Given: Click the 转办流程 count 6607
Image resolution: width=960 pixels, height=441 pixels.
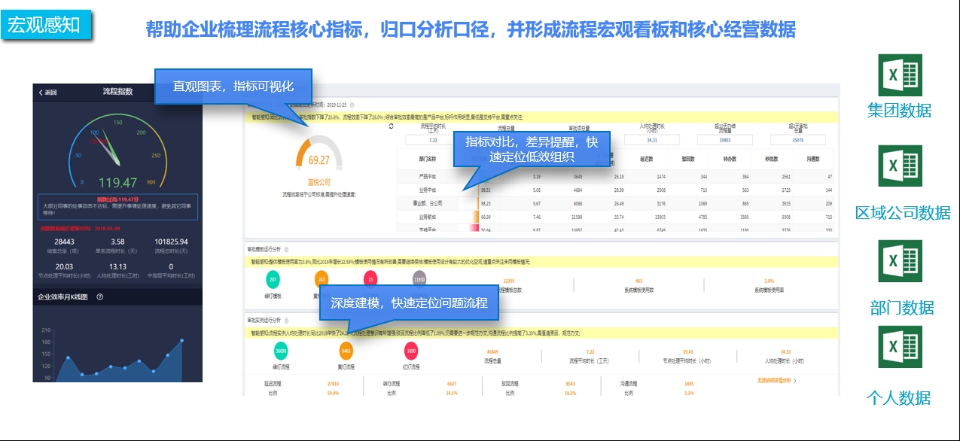Looking at the screenshot, I should (452, 383).
